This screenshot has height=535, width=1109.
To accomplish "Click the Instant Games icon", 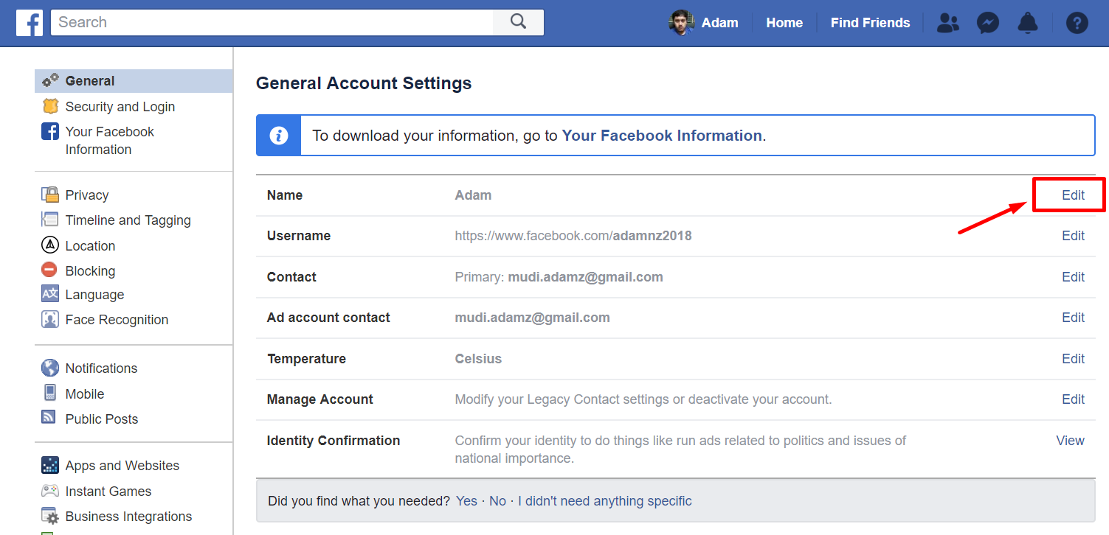I will (x=49, y=491).
